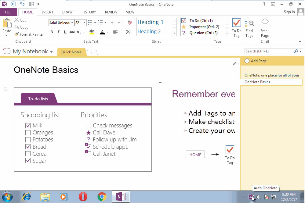This screenshot has width=305, height=203.
Task: Toggle bold formatting
Action: (52, 32)
